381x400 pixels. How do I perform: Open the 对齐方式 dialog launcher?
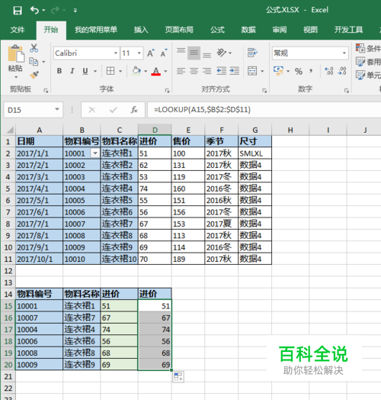tap(264, 91)
